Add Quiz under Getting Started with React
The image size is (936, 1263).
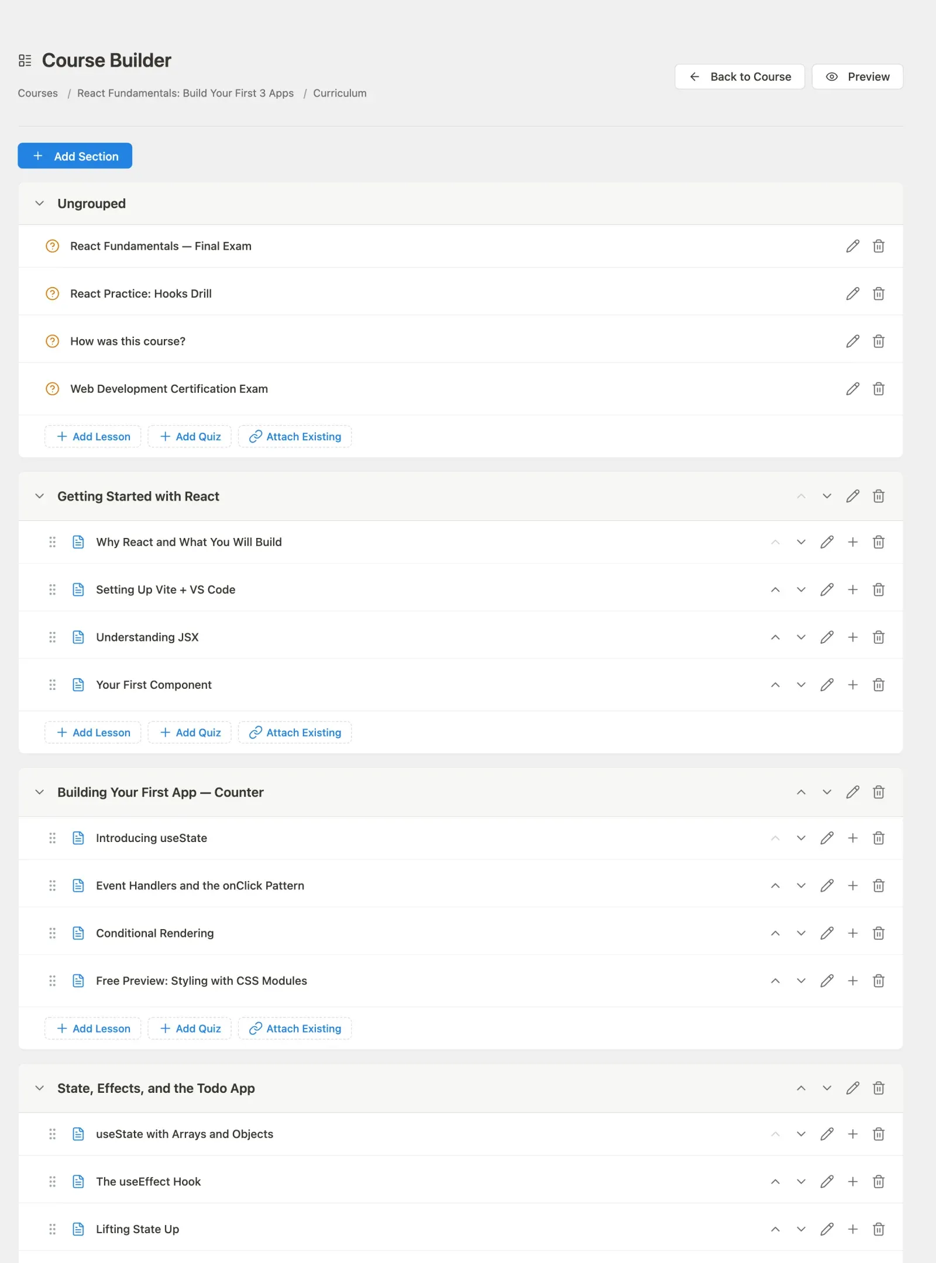190,733
